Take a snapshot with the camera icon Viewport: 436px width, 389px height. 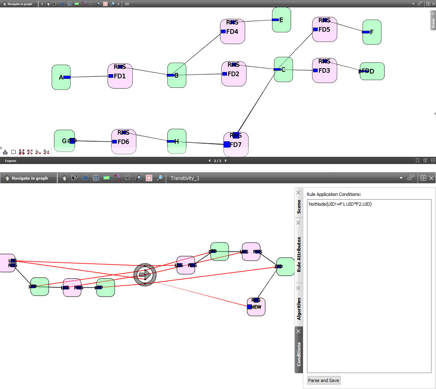pyautogui.click(x=5, y=152)
